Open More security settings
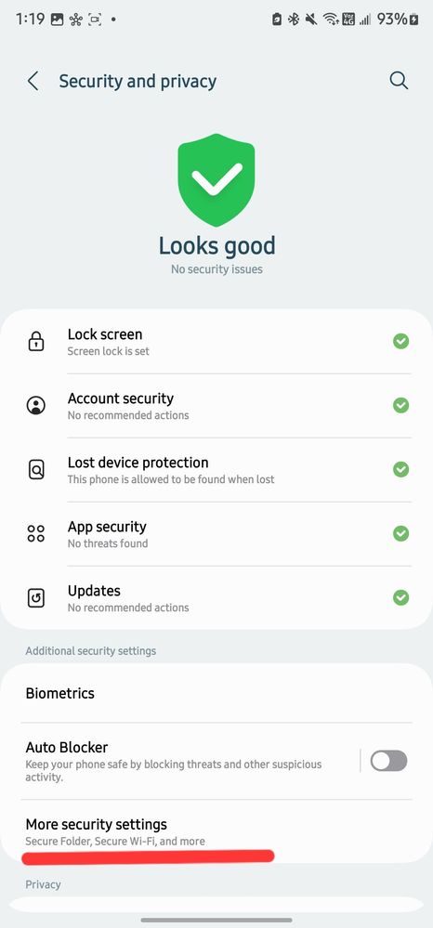This screenshot has height=928, width=433. (x=216, y=831)
